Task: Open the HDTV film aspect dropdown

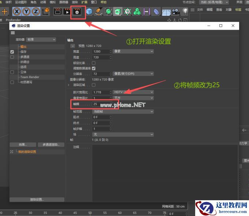Action: [133, 92]
